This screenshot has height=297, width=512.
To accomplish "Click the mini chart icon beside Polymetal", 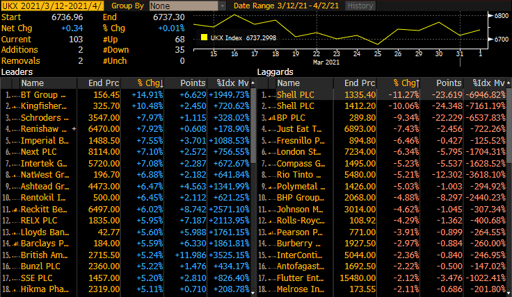I will click(x=272, y=187).
